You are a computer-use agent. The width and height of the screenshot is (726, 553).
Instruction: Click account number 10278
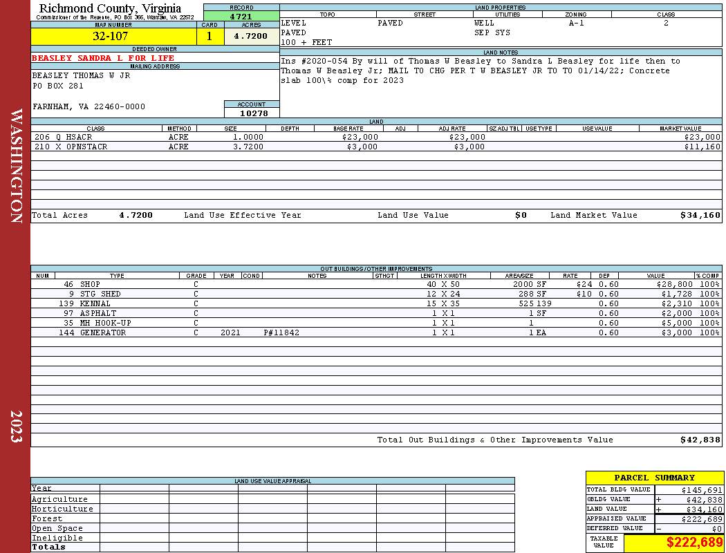253,113
